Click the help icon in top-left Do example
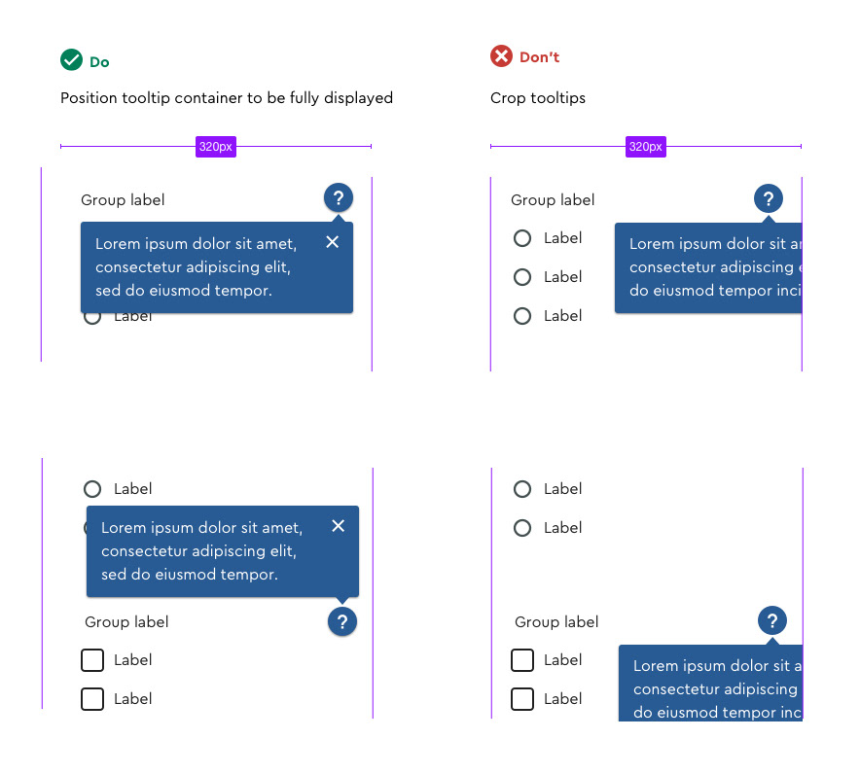The height and width of the screenshot is (774, 860). (x=339, y=197)
